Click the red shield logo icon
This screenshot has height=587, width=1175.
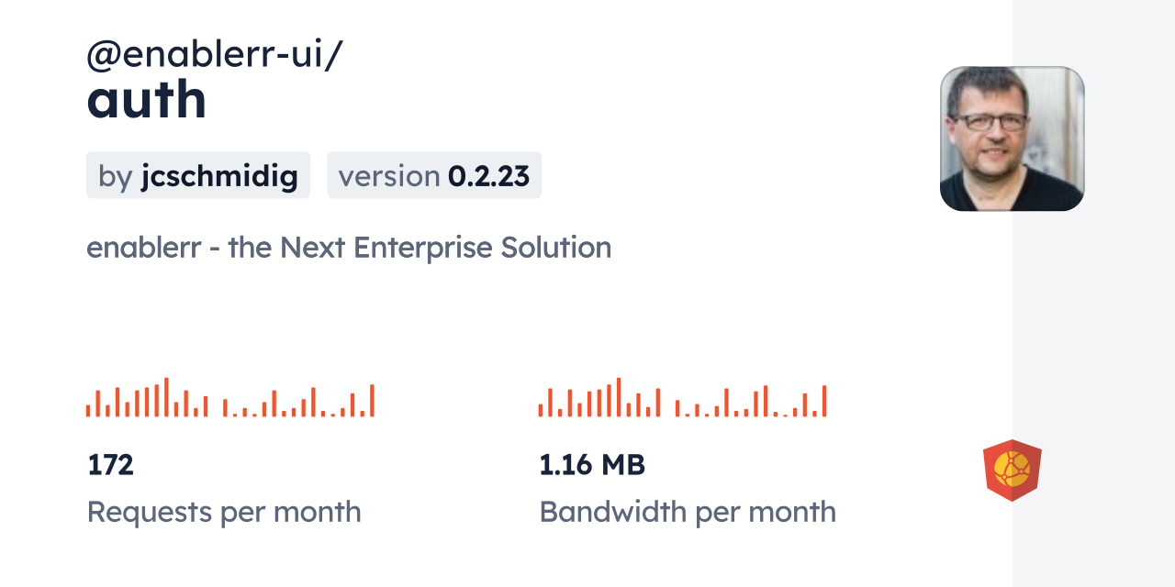click(1012, 471)
